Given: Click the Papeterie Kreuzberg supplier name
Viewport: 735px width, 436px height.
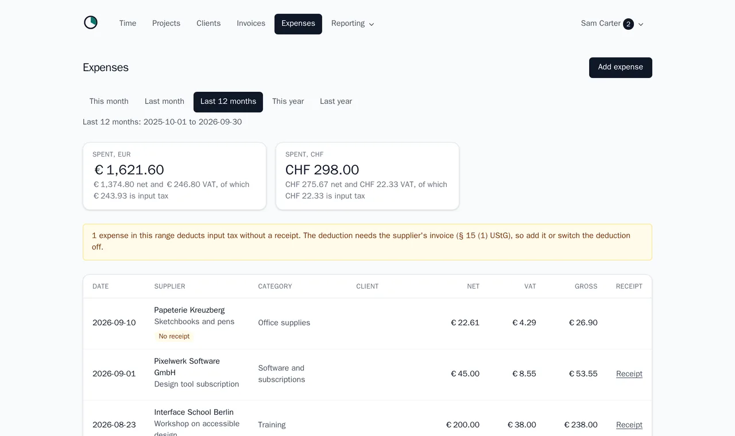Looking at the screenshot, I should tap(189, 310).
